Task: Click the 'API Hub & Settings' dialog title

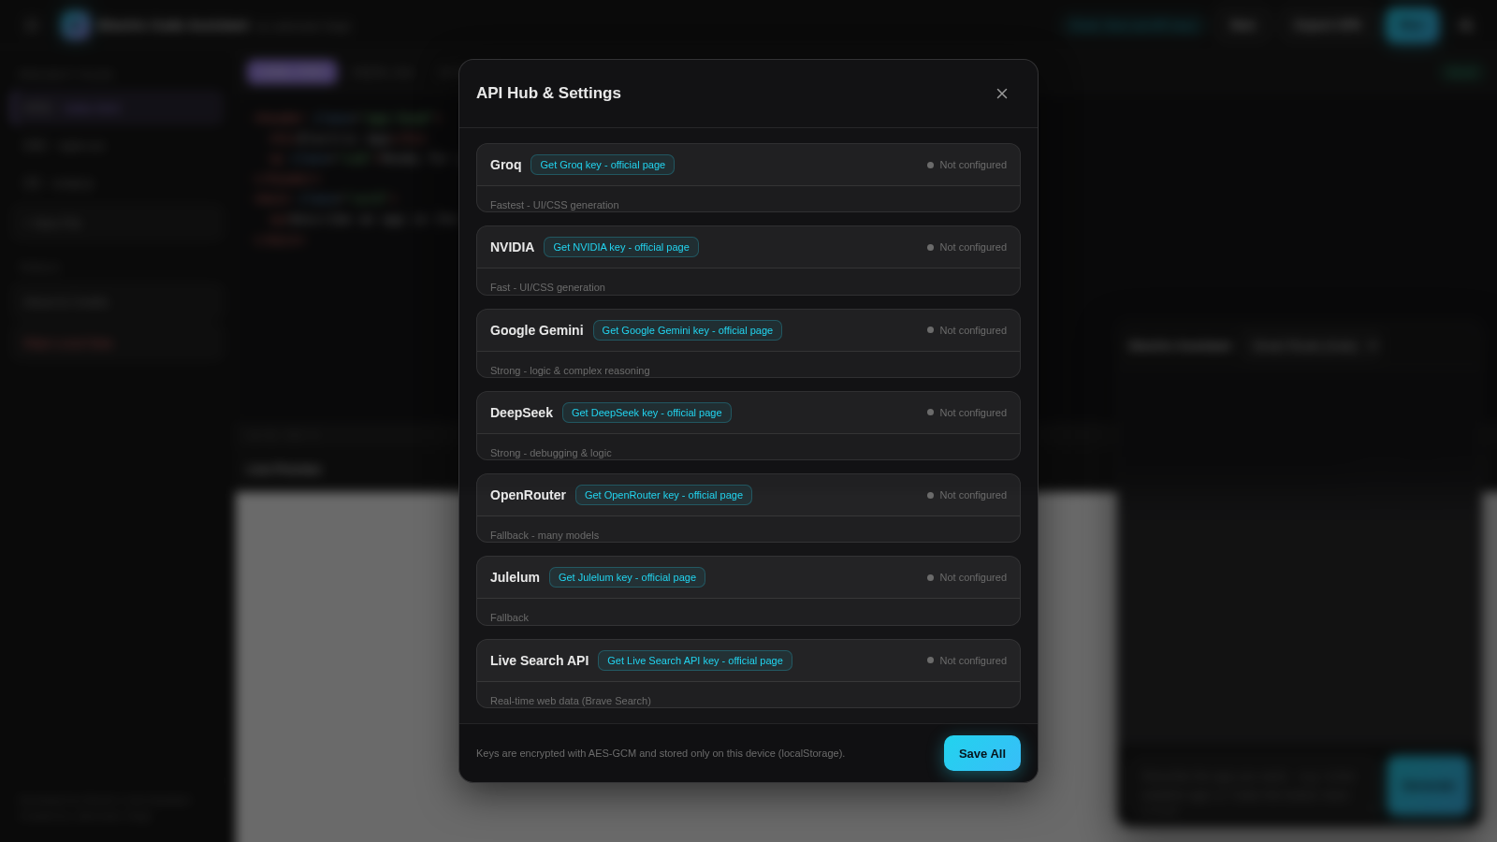Action: (548, 93)
